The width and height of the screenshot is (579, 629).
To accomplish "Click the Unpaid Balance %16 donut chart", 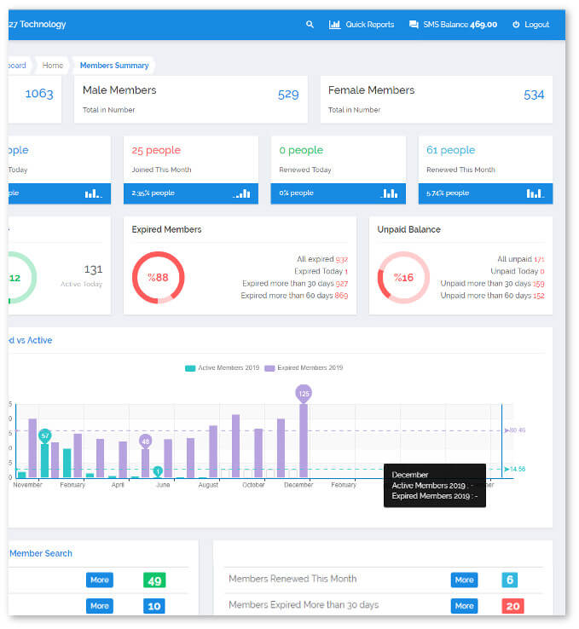I will (403, 278).
